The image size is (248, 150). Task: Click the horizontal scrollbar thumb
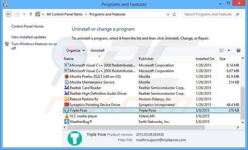[136, 127]
